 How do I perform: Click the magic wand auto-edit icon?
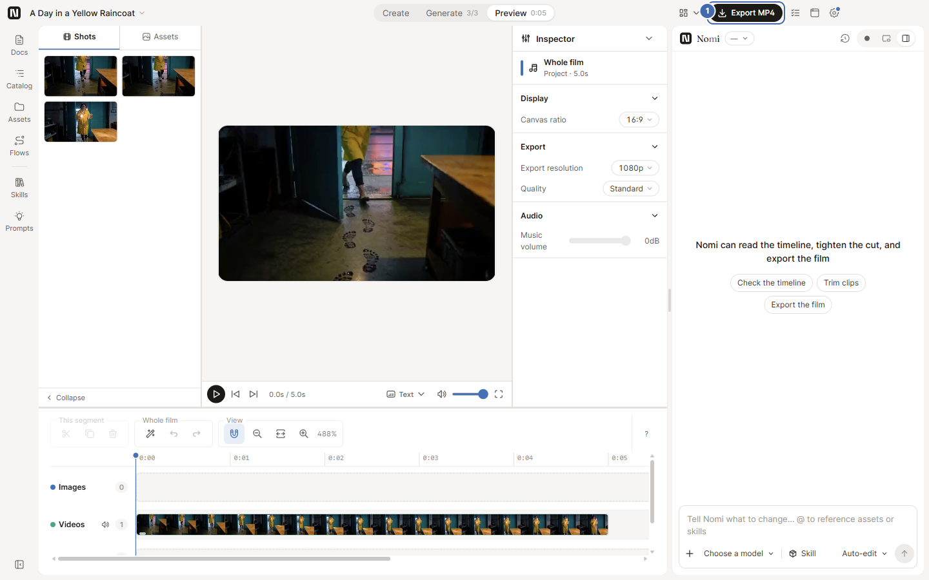click(150, 434)
